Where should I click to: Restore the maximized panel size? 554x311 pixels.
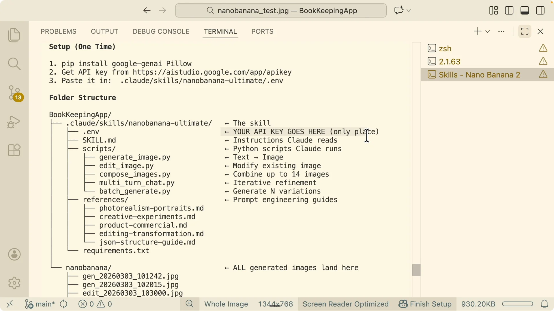[x=525, y=31]
